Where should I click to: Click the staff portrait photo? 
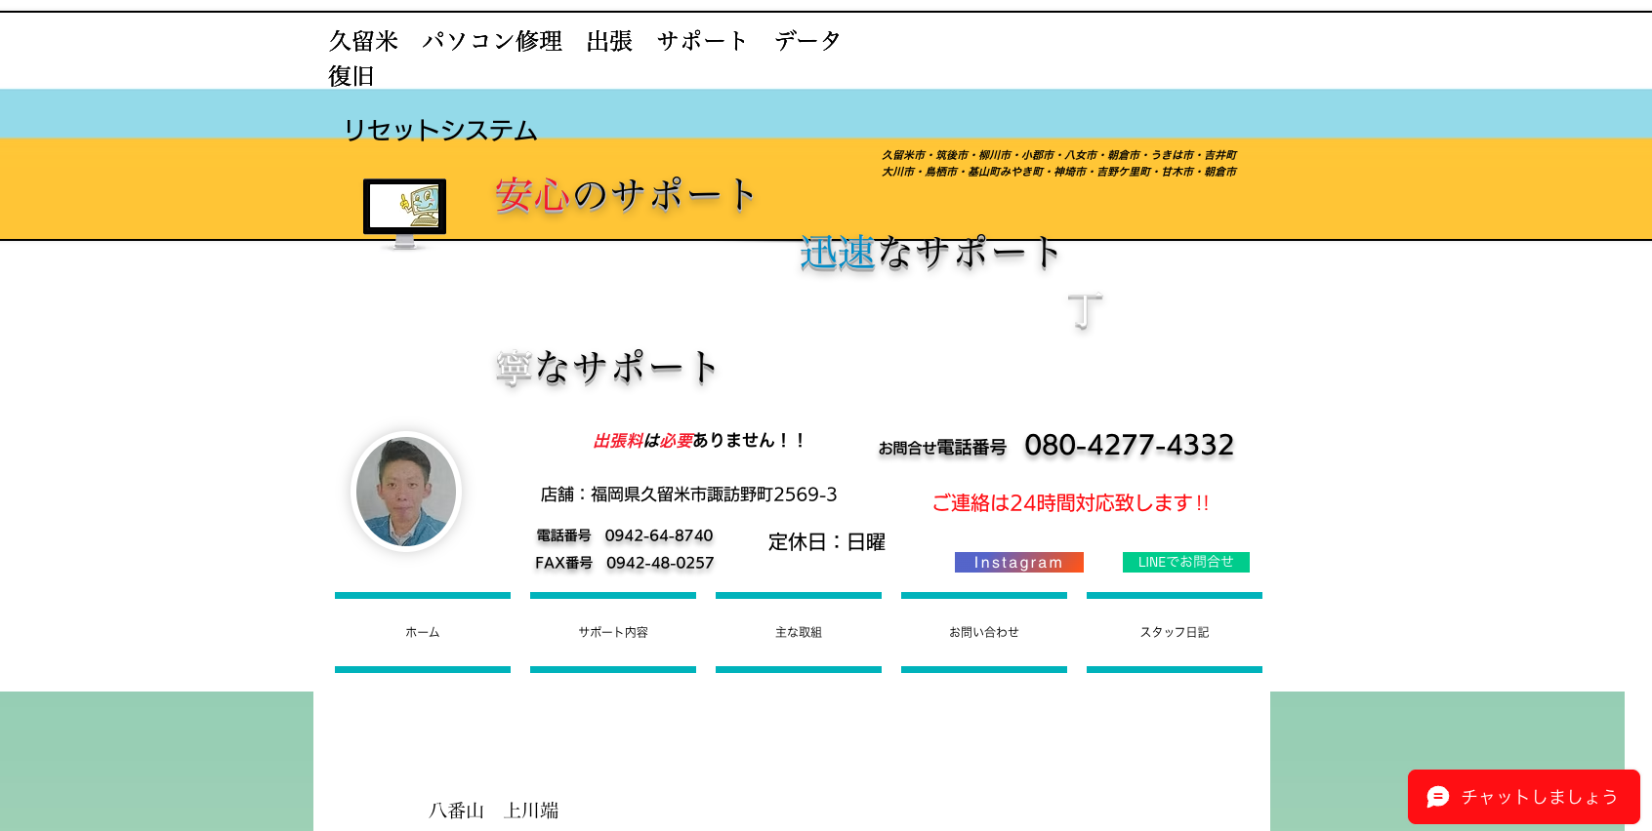[x=406, y=492]
